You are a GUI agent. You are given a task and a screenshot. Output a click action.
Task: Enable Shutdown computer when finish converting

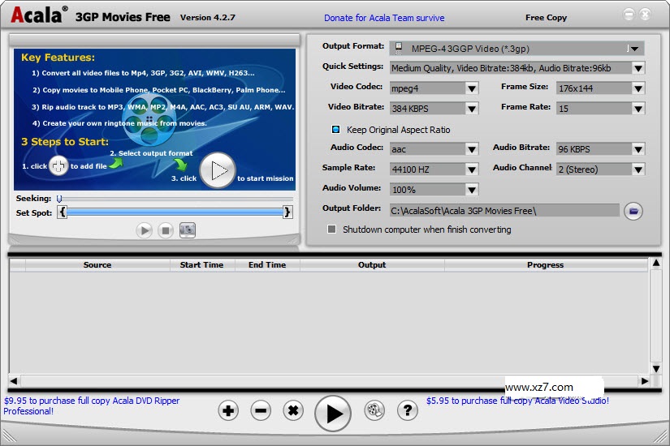pos(331,229)
